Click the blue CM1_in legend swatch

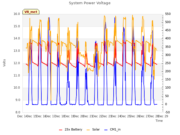[106, 130]
